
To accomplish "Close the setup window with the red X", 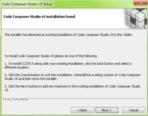I will (x=140, y=3).
